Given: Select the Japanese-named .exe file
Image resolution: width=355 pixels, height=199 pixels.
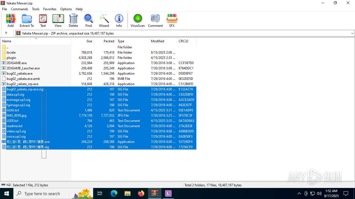Looking at the screenshot, I should coord(28,142).
